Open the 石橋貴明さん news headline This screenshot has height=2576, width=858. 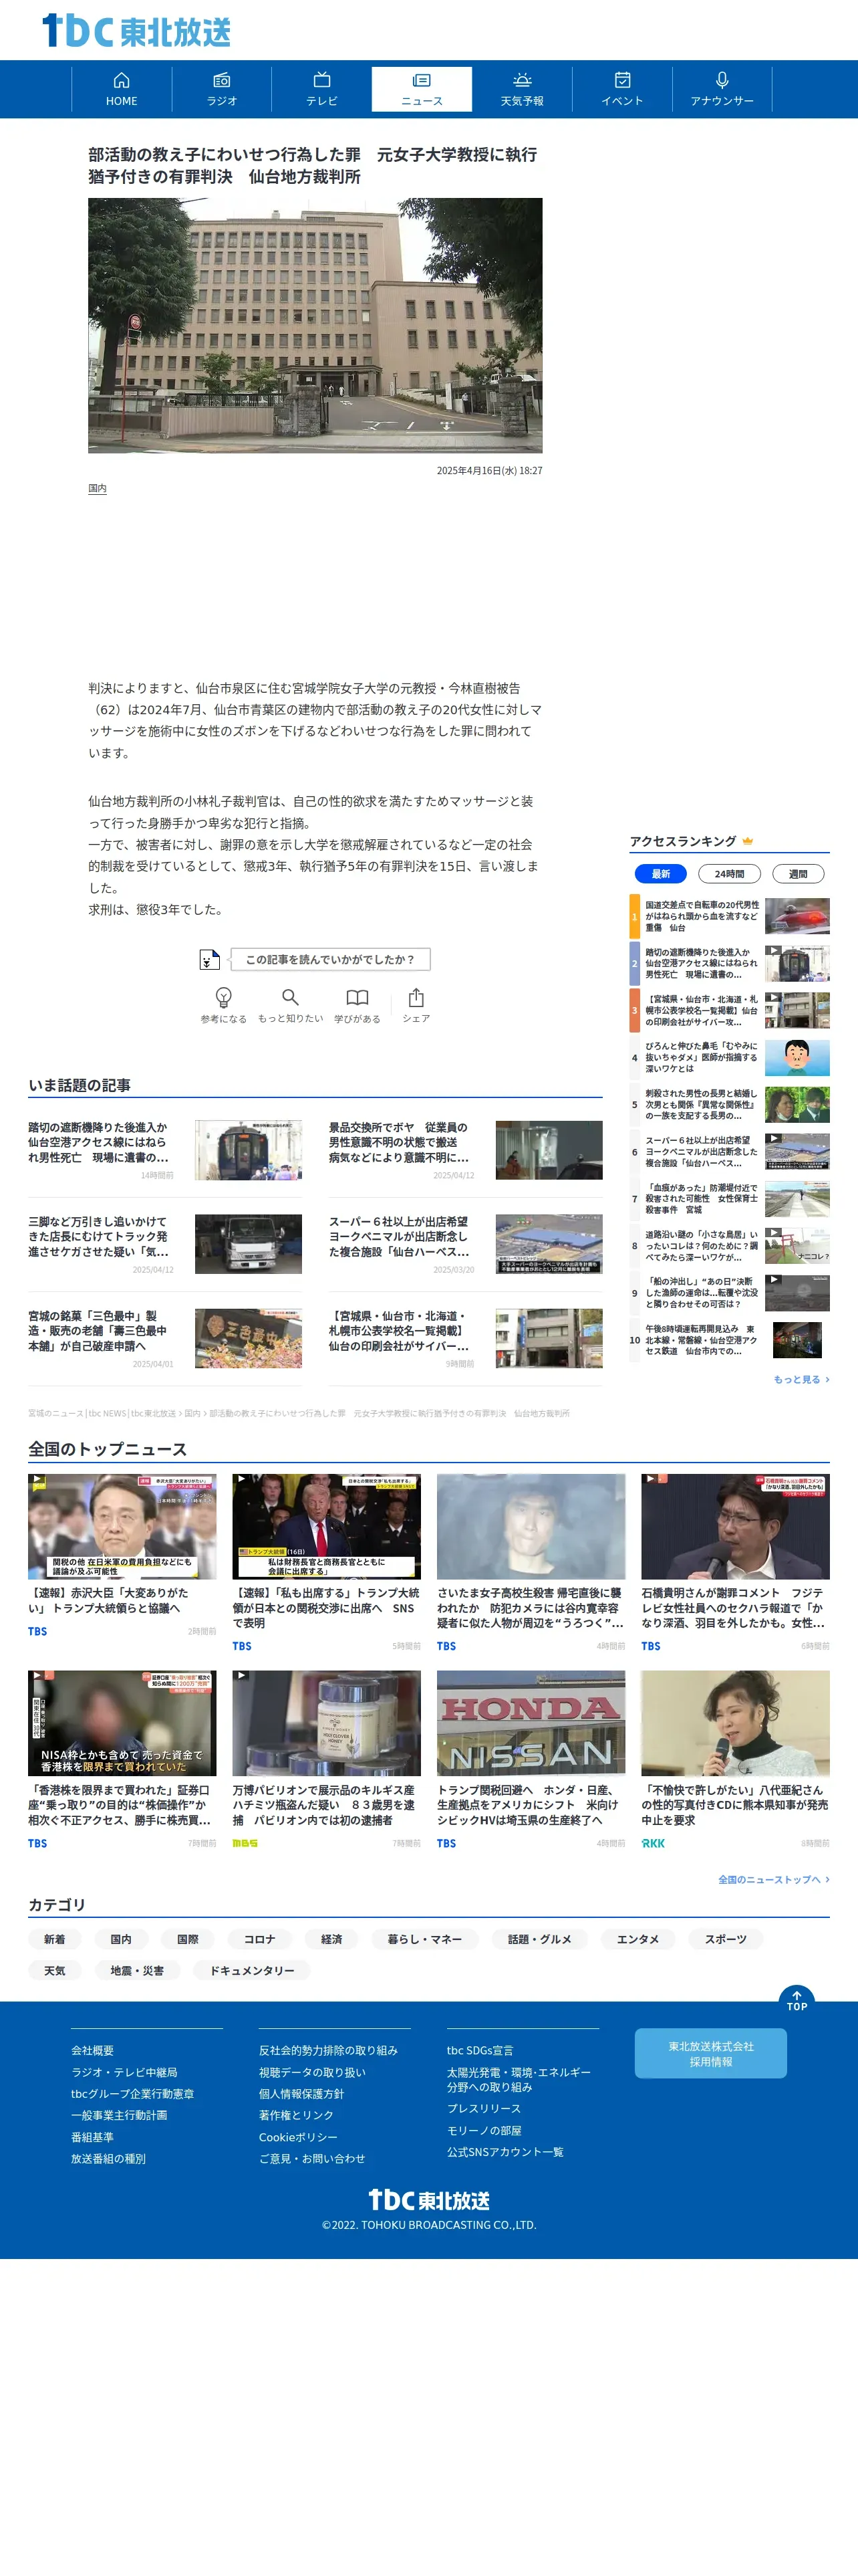(x=735, y=1608)
